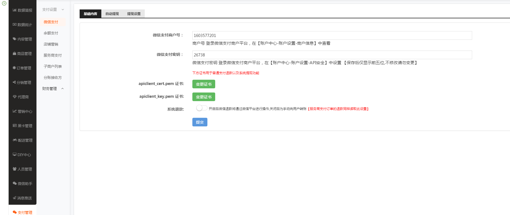
Task: Open 配送管理 via its motorcycle icon
Action: tap(15, 140)
